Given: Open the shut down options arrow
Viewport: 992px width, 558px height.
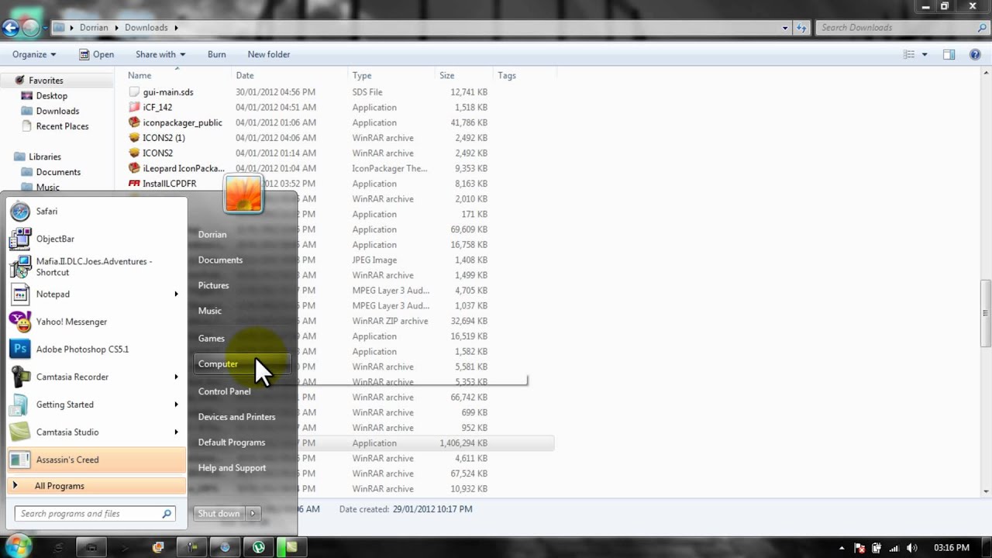Looking at the screenshot, I should 253,513.
